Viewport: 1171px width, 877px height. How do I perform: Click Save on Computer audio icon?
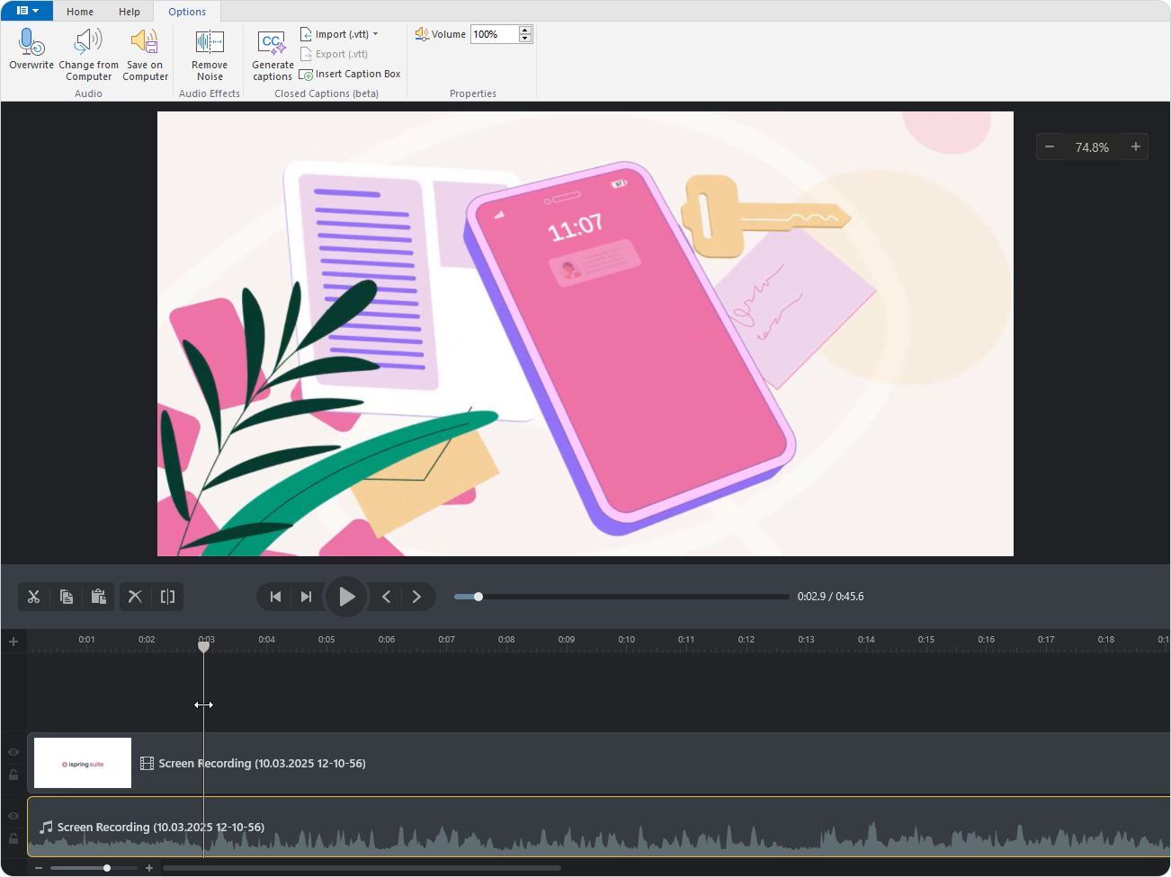pyautogui.click(x=145, y=43)
